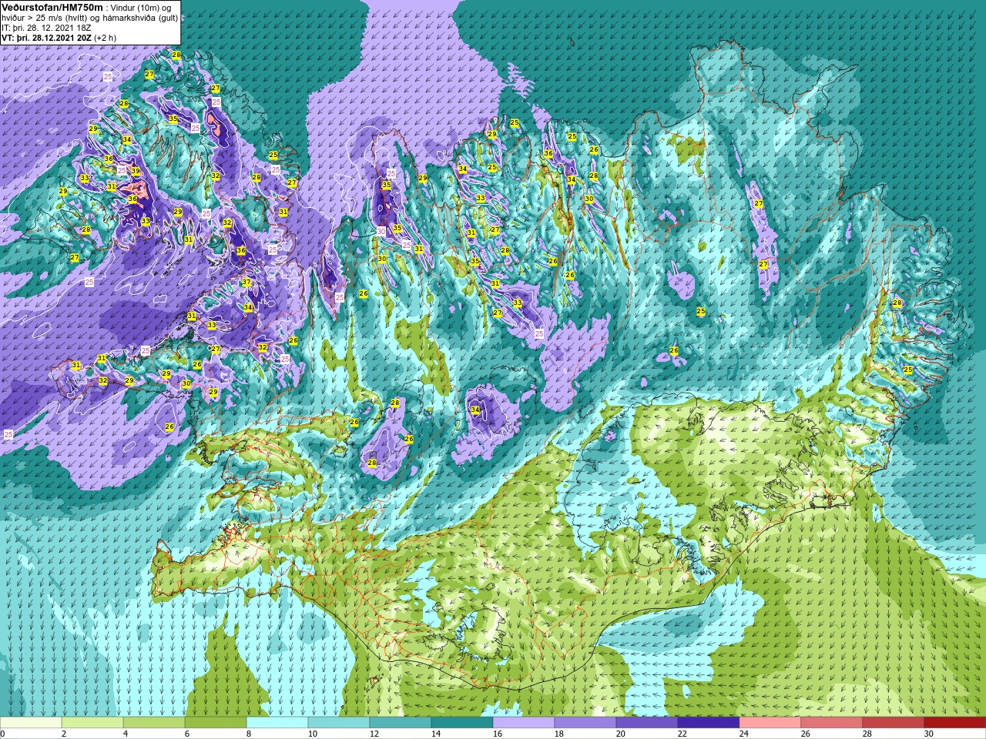This screenshot has width=986, height=739.
Task: Click the "0" value on the legend scale
Action: [2, 734]
